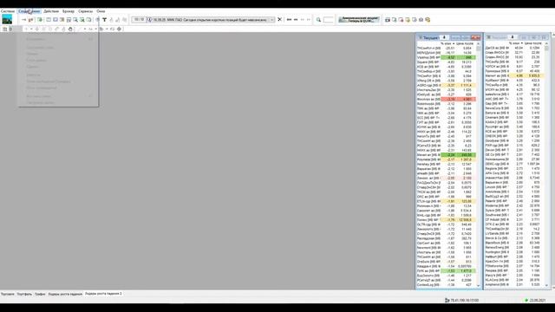Open the Создать окно menu
The height and width of the screenshot is (312, 555).
click(29, 11)
